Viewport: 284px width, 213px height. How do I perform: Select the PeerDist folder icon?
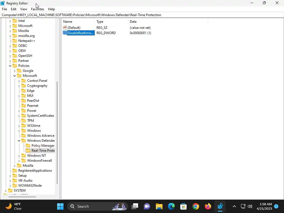coord(24,101)
